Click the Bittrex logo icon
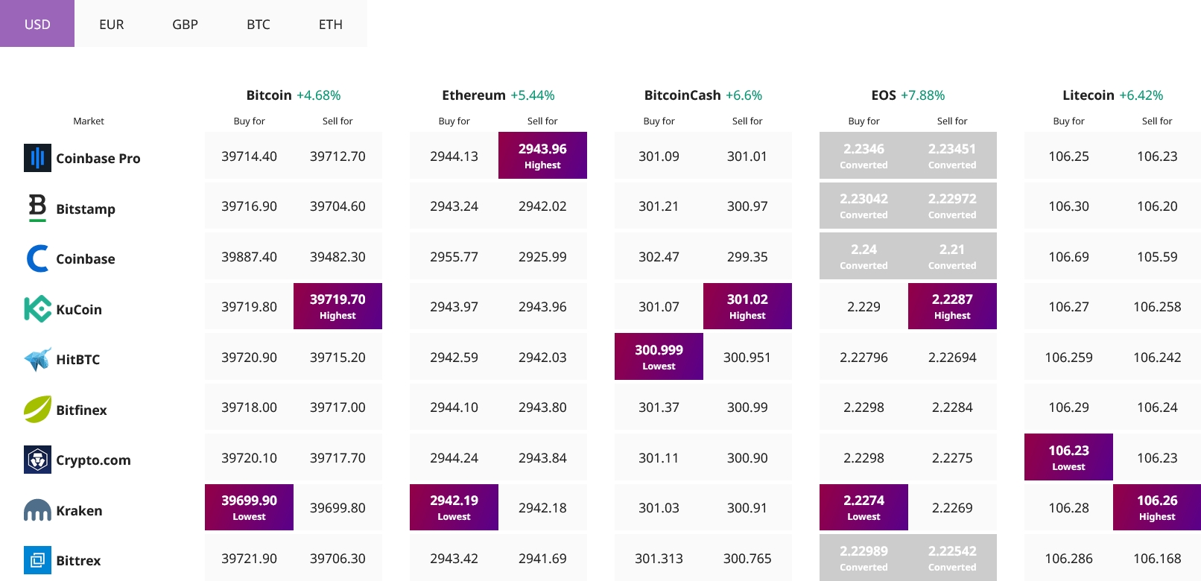The height and width of the screenshot is (581, 1201). click(x=37, y=560)
